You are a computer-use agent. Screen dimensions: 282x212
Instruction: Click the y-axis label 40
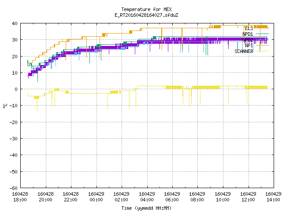(15, 23)
